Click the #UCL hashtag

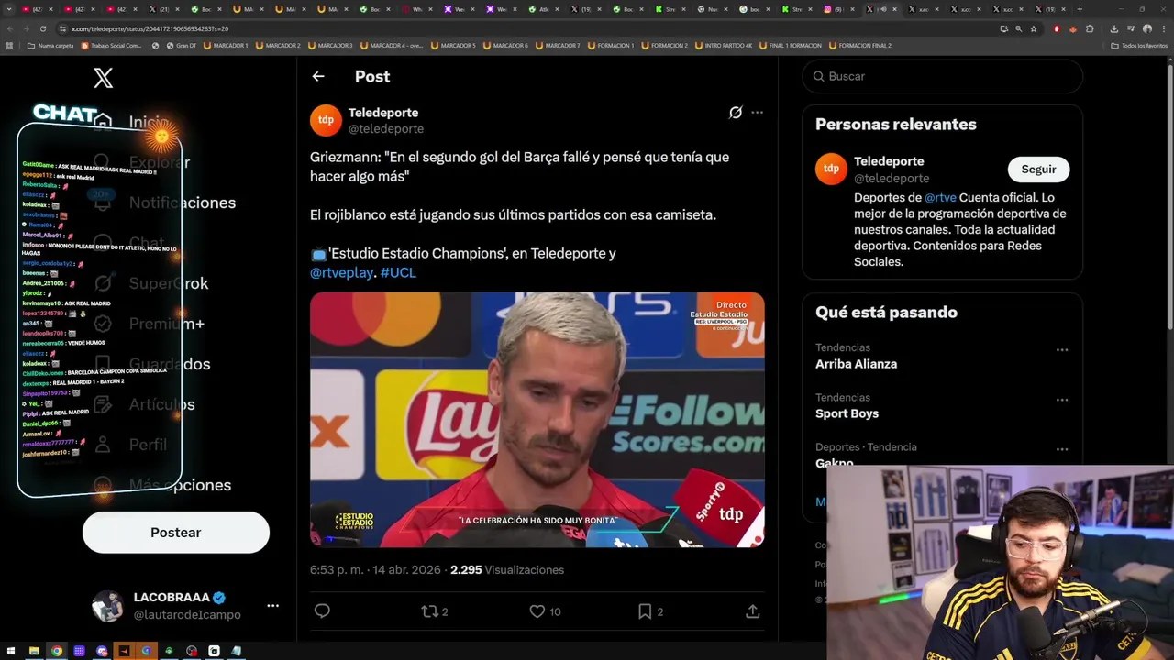pos(398,272)
